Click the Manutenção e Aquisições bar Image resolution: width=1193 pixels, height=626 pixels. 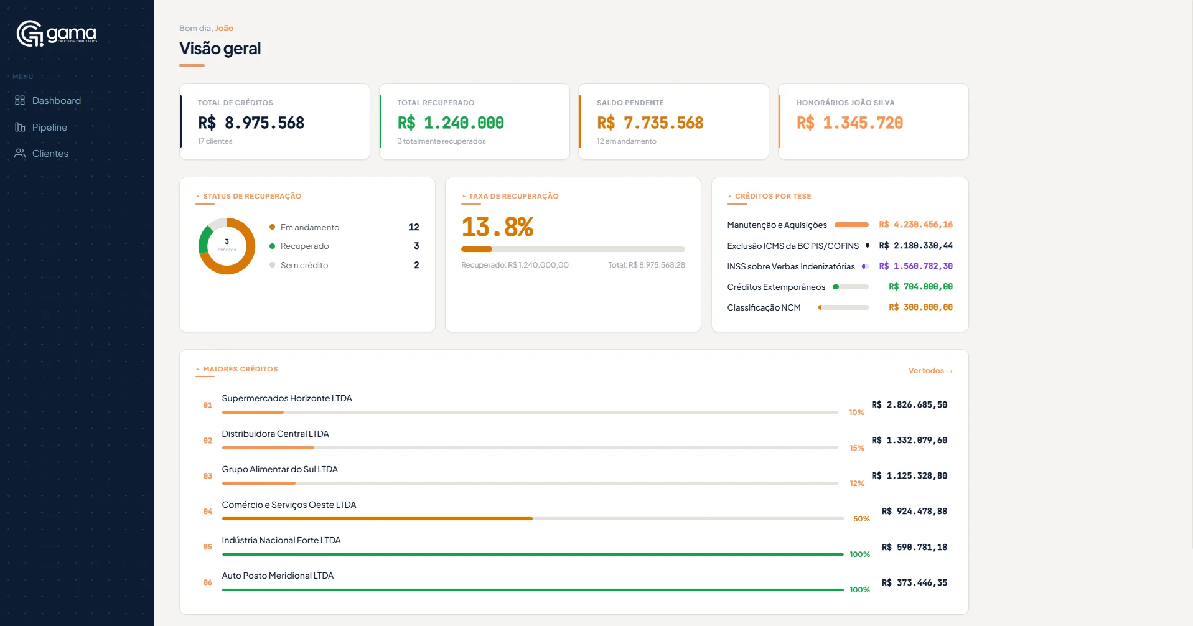point(851,225)
